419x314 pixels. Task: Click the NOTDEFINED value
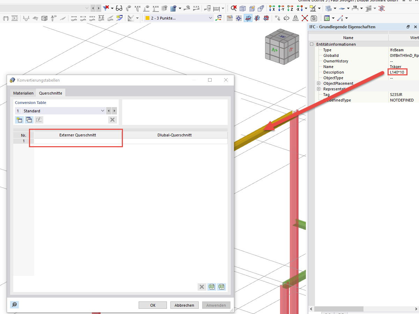[x=402, y=100]
